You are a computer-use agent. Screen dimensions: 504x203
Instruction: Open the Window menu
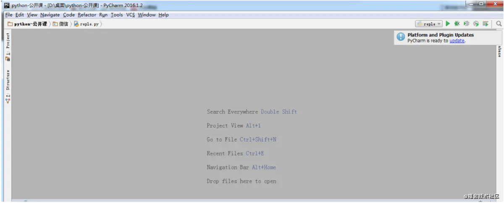click(x=147, y=15)
